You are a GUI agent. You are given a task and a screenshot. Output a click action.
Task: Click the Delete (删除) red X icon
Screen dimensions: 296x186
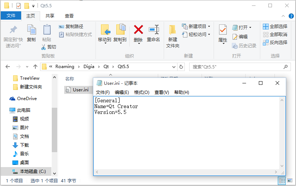click(139, 30)
